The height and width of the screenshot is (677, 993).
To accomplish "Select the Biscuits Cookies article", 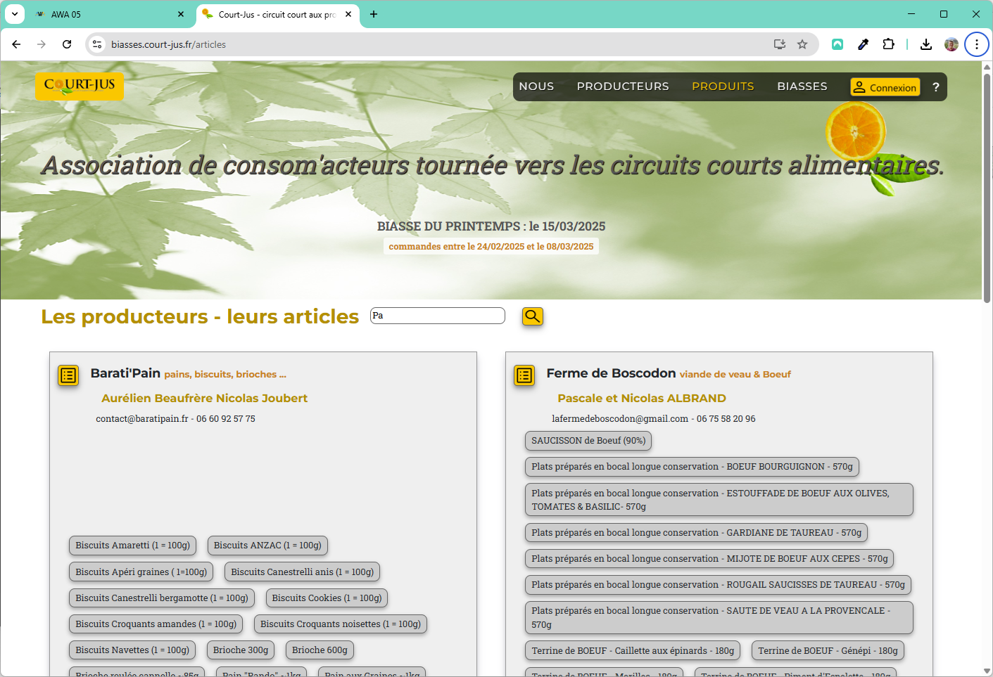I will coord(327,598).
